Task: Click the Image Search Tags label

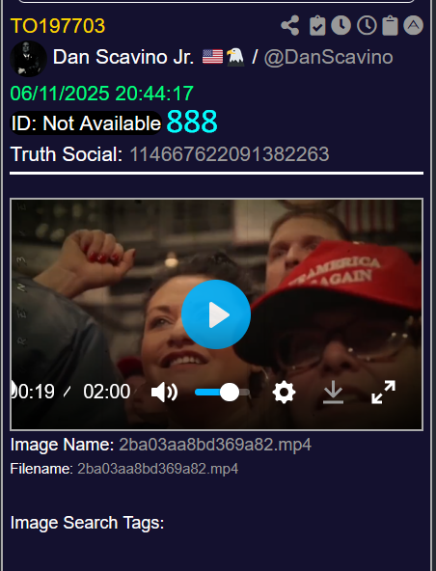Action: (x=87, y=523)
